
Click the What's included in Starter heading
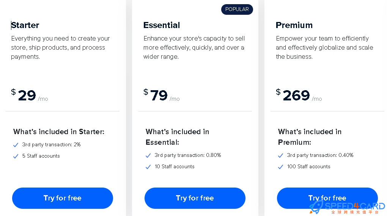(x=59, y=131)
